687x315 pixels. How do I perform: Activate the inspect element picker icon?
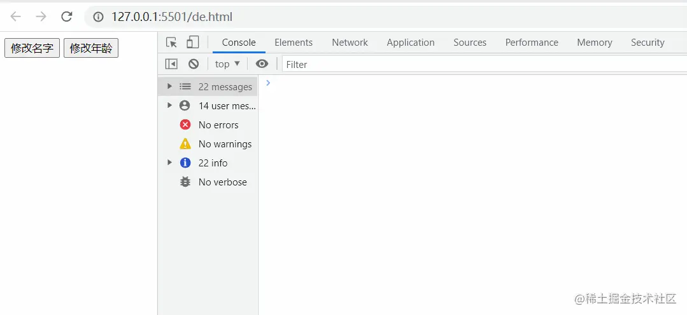pyautogui.click(x=172, y=43)
